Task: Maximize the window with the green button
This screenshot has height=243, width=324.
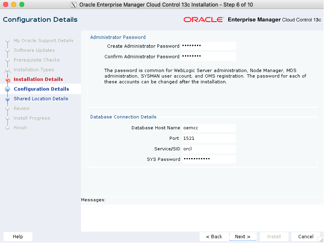Action: tap(22, 5)
